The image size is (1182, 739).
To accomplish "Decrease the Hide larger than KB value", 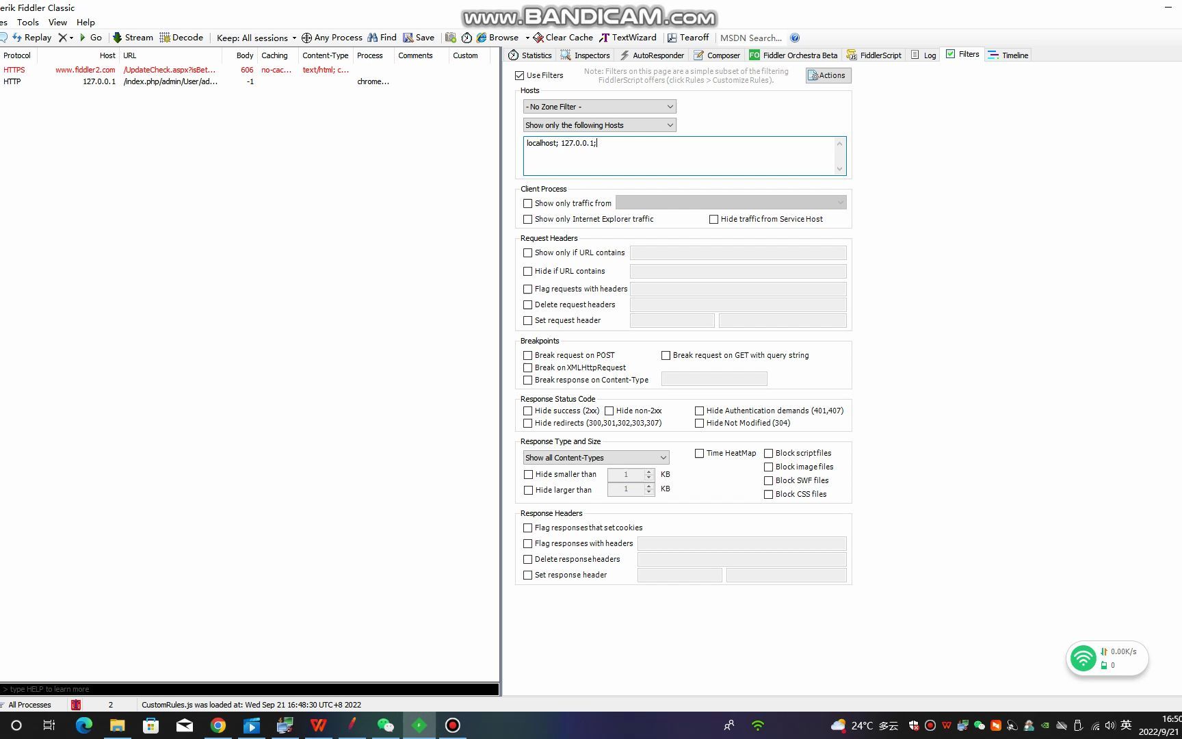I will 649,492.
